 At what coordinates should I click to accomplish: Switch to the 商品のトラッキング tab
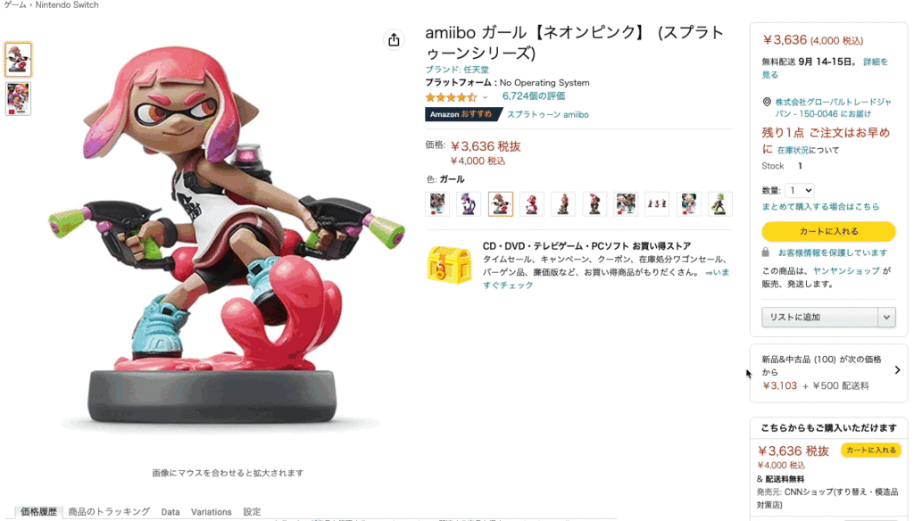109,512
